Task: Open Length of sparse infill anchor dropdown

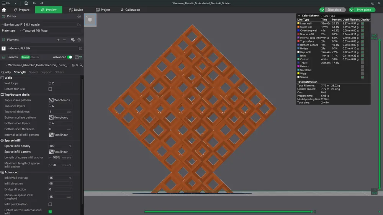Action: point(50,158)
